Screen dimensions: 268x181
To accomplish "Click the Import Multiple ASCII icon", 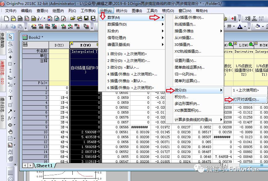I will pyautogui.click(x=47, y=26).
